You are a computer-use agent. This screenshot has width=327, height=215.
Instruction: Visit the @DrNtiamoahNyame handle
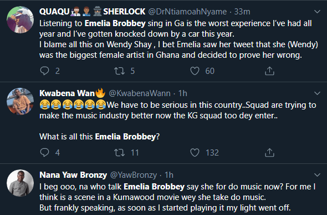tap(187, 12)
